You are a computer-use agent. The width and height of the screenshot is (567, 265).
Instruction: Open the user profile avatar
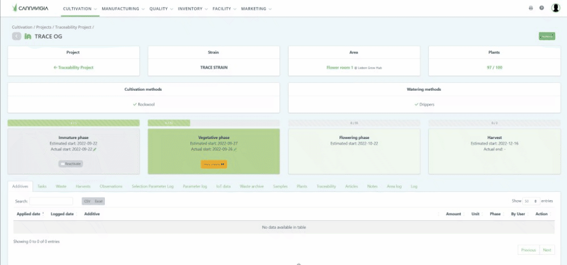click(x=556, y=8)
